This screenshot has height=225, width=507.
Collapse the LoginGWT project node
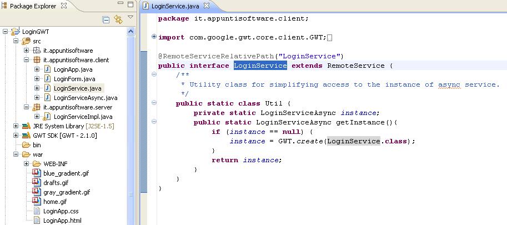tap(5, 32)
